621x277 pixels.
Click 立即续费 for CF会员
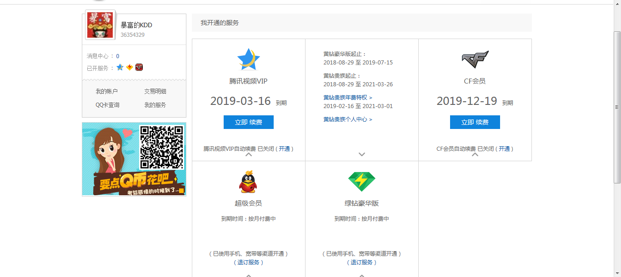click(x=475, y=122)
